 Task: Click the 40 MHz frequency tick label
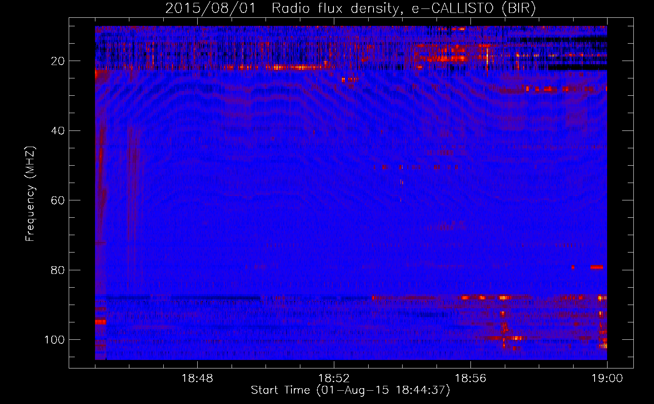pos(58,131)
